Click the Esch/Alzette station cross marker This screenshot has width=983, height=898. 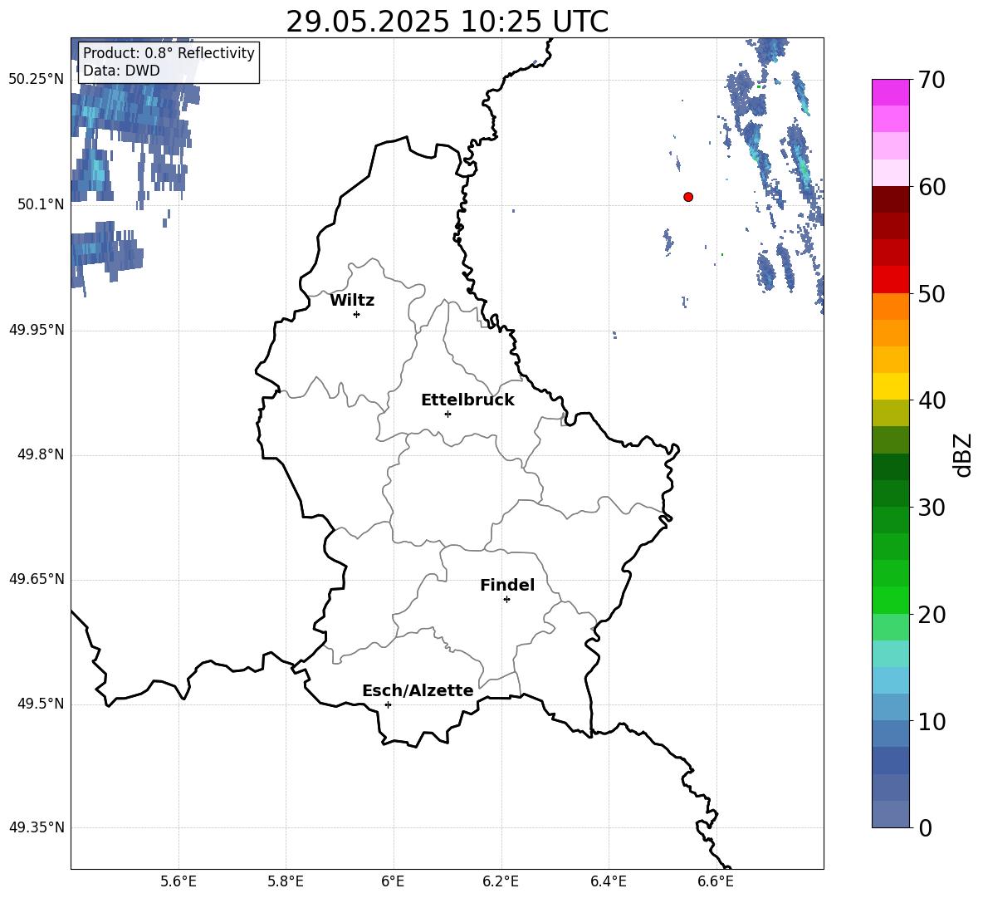388,704
